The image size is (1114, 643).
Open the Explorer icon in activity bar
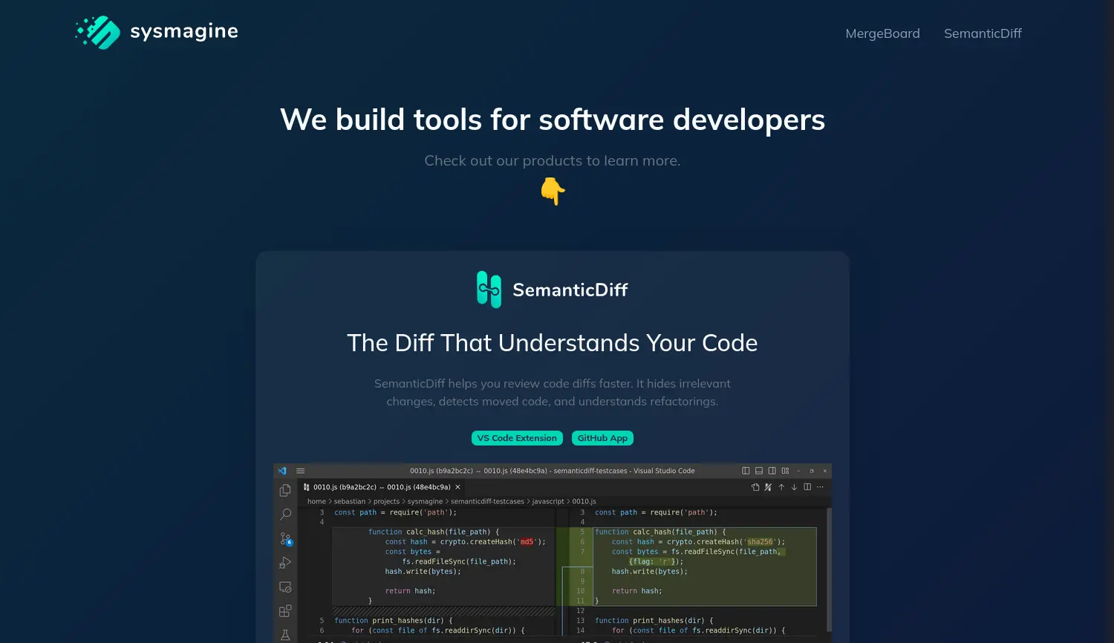tap(285, 491)
